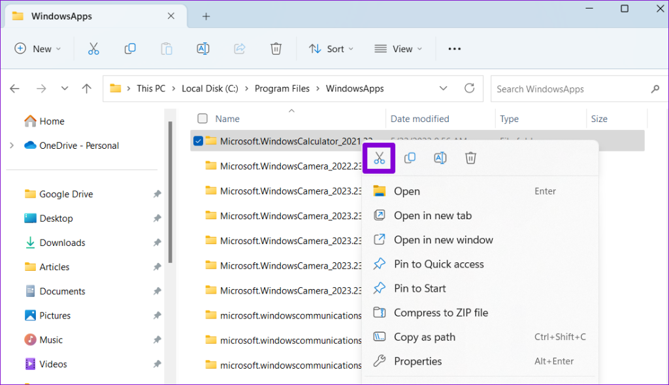The image size is (669, 385).
Task: Choose Open in new window
Action: [x=480, y=239]
